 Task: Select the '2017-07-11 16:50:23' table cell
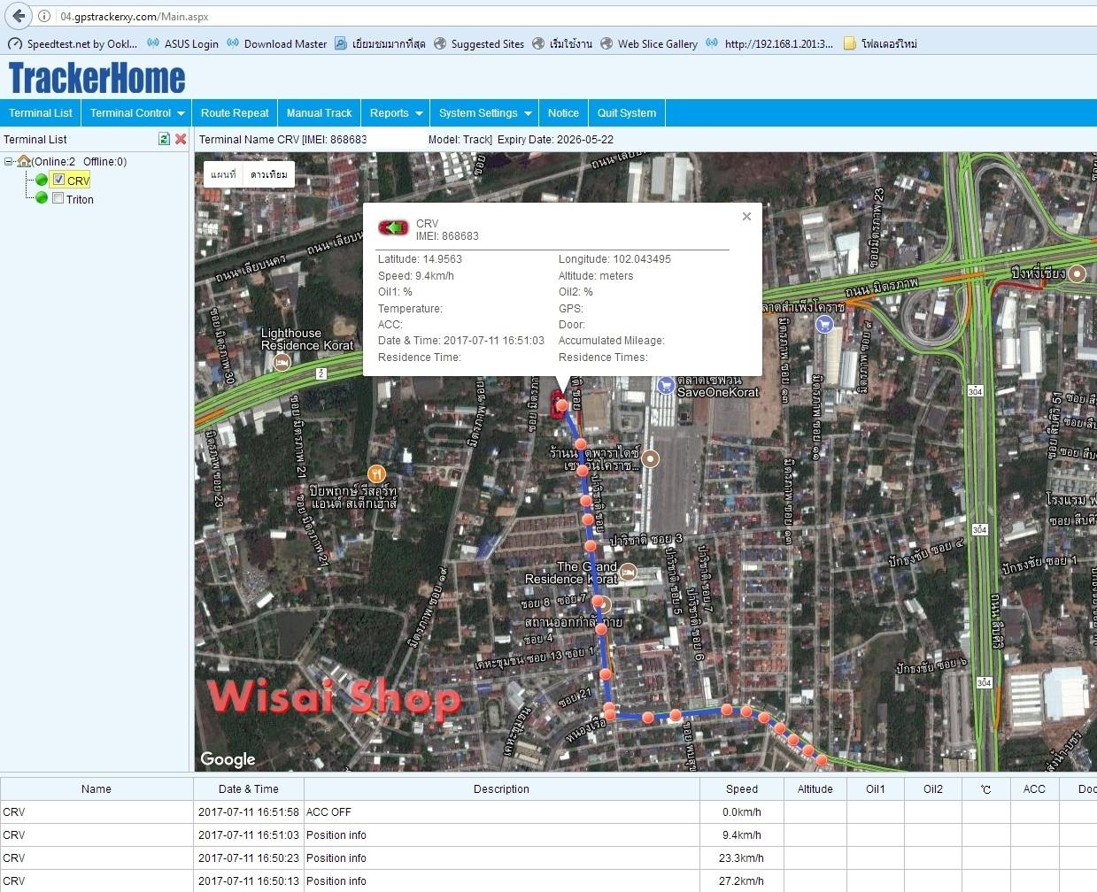[249, 858]
